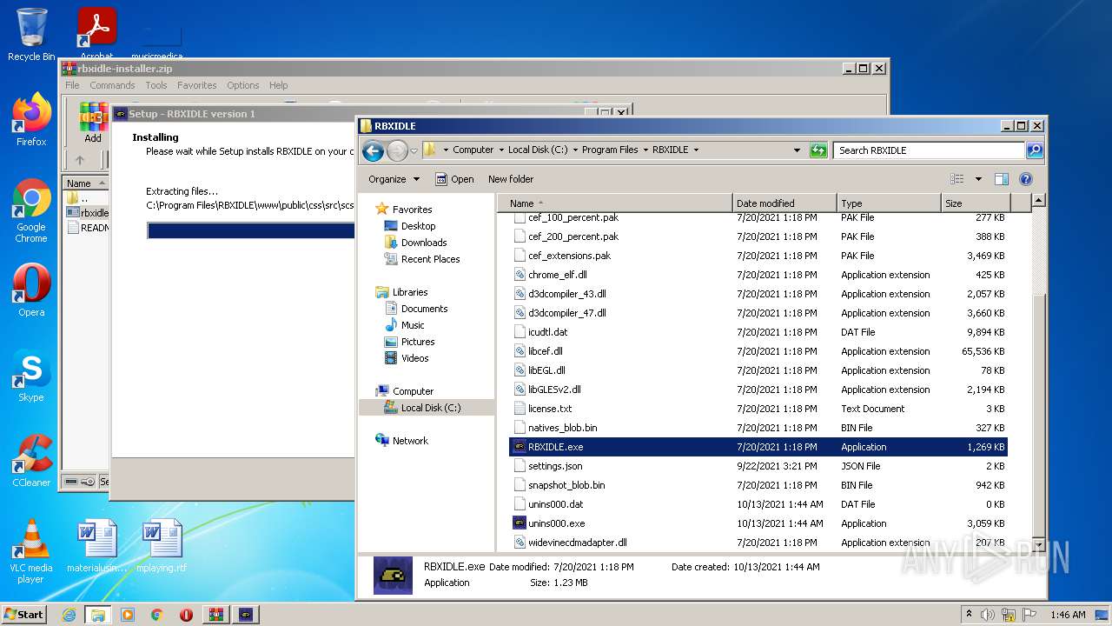Click the New folder button
1112x626 pixels.
tap(511, 179)
